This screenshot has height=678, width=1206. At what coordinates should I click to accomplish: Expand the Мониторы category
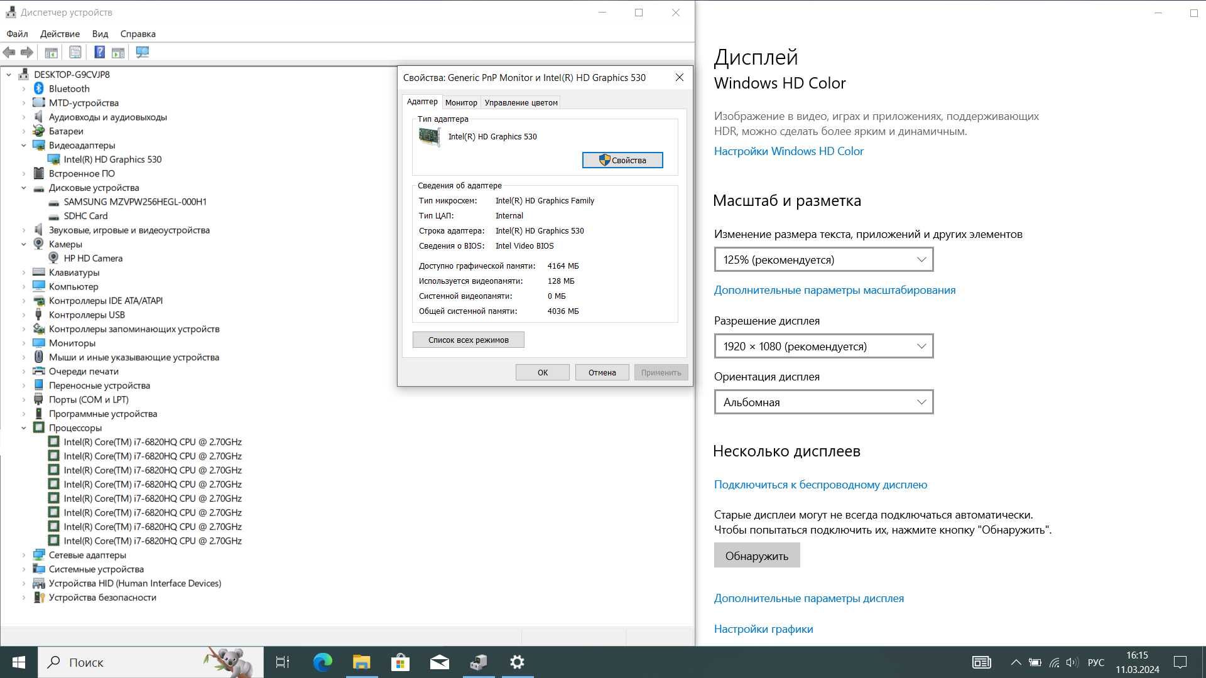pyautogui.click(x=24, y=343)
